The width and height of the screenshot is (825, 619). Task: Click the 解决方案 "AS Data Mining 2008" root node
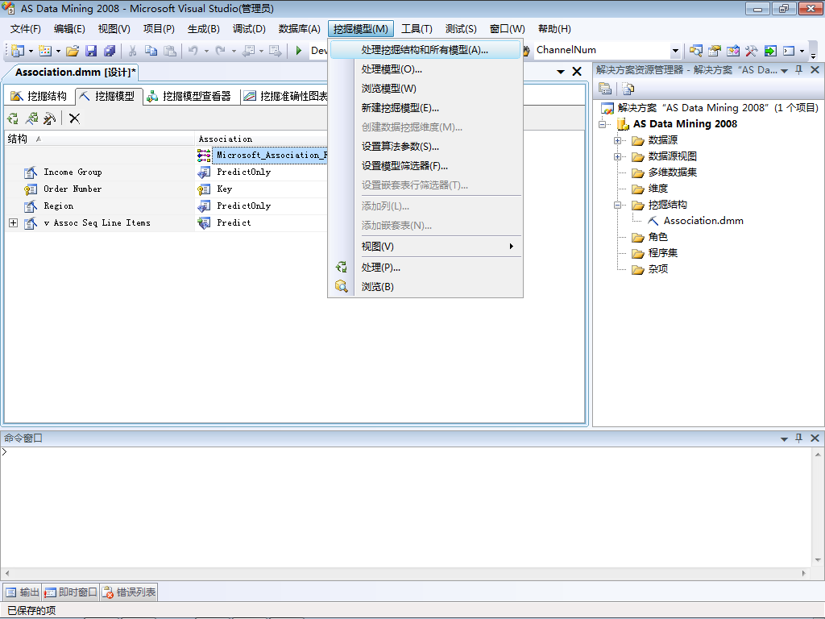pos(718,108)
